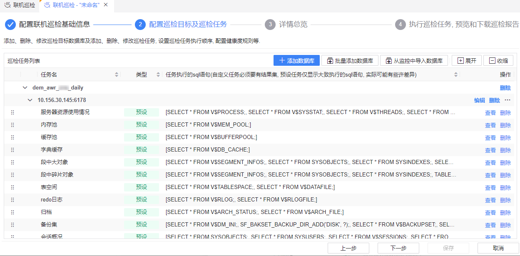Screen dimensions: 520x256
Task: View the 备份集 task
Action: (490, 225)
